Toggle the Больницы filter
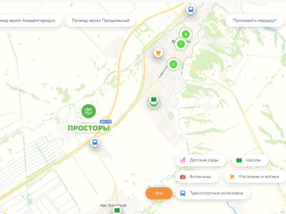This screenshot has height=214, width=286. (197, 177)
